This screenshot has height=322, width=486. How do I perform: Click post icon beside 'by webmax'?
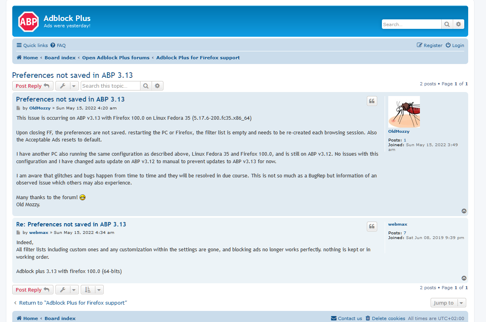[18, 233]
